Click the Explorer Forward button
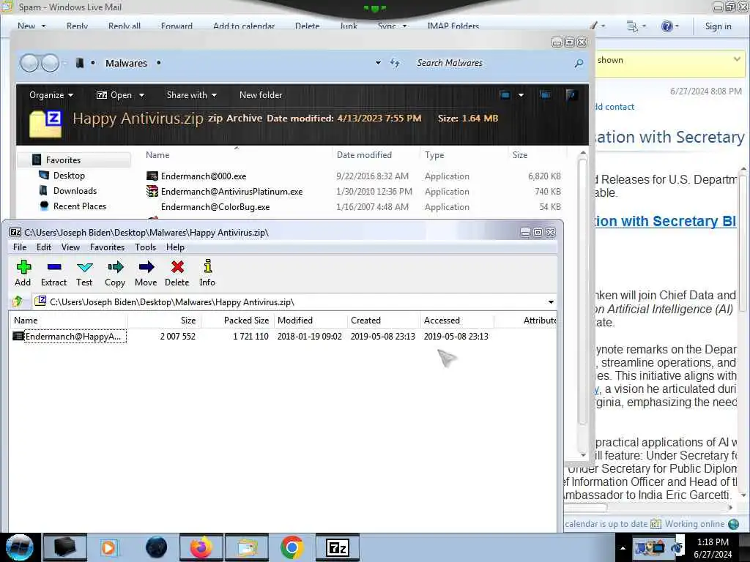 tap(50, 63)
